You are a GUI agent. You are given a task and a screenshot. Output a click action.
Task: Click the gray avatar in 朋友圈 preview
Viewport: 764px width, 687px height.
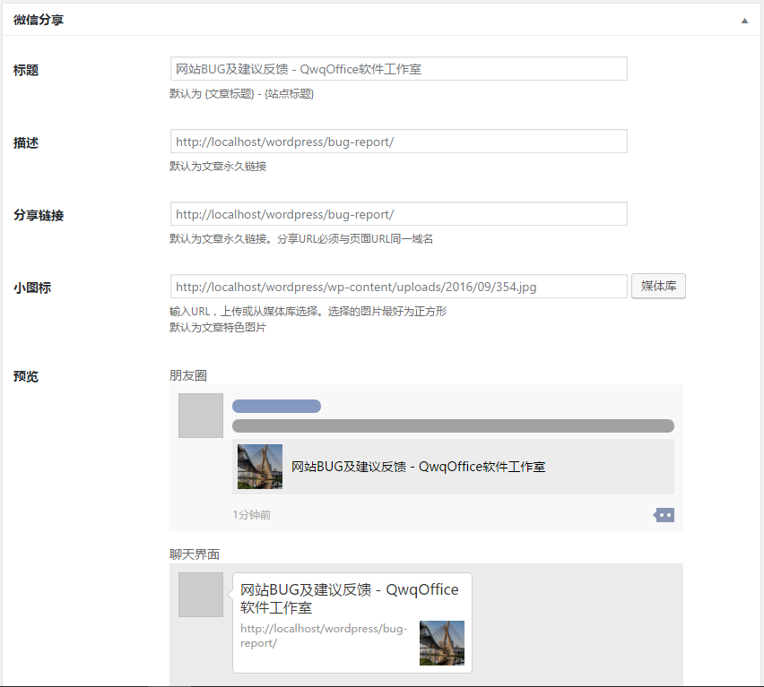coord(201,416)
